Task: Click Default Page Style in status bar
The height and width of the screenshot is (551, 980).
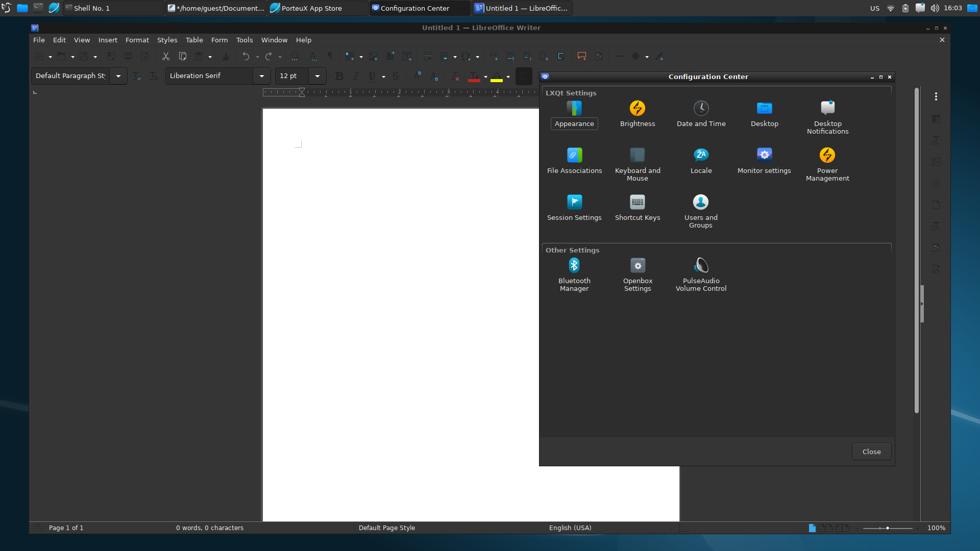Action: pyautogui.click(x=387, y=528)
